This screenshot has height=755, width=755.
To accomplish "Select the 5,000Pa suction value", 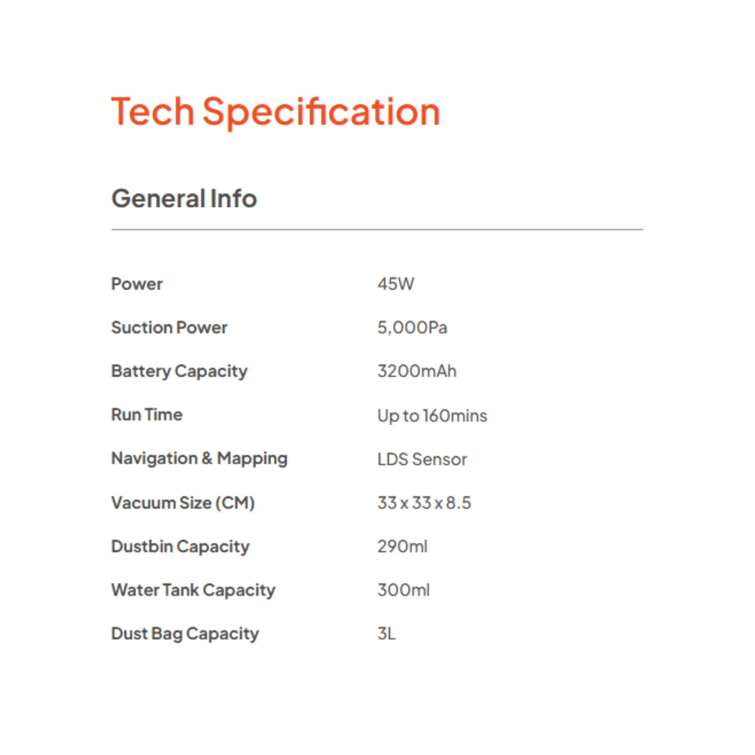I will point(412,327).
